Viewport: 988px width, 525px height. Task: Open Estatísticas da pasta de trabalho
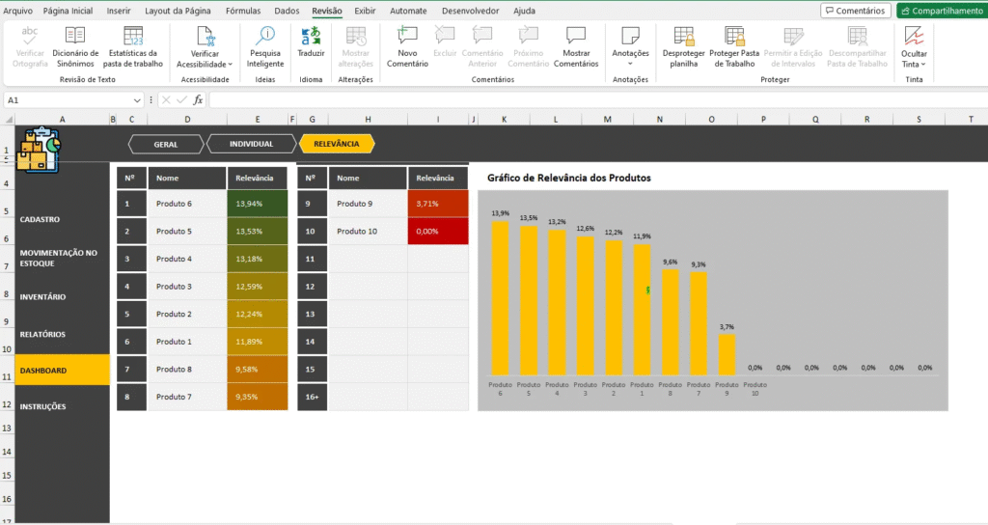pyautogui.click(x=133, y=36)
